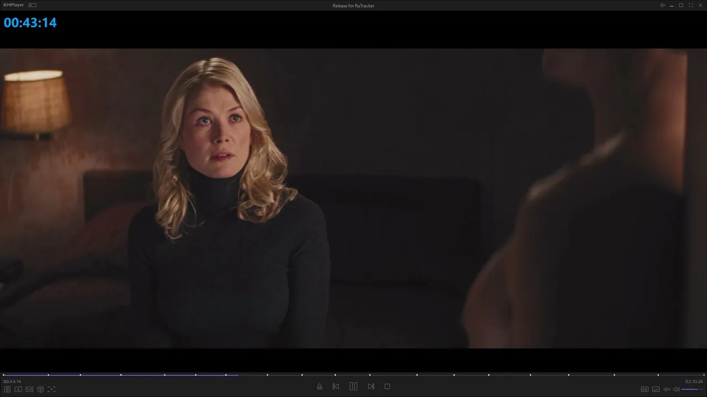Click the total duration 02:10:24 label
This screenshot has height=397, width=707.
tap(694, 382)
